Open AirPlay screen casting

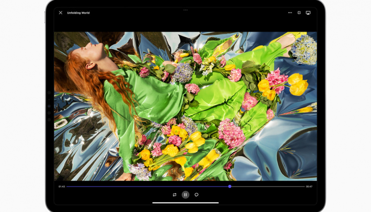tap(308, 13)
